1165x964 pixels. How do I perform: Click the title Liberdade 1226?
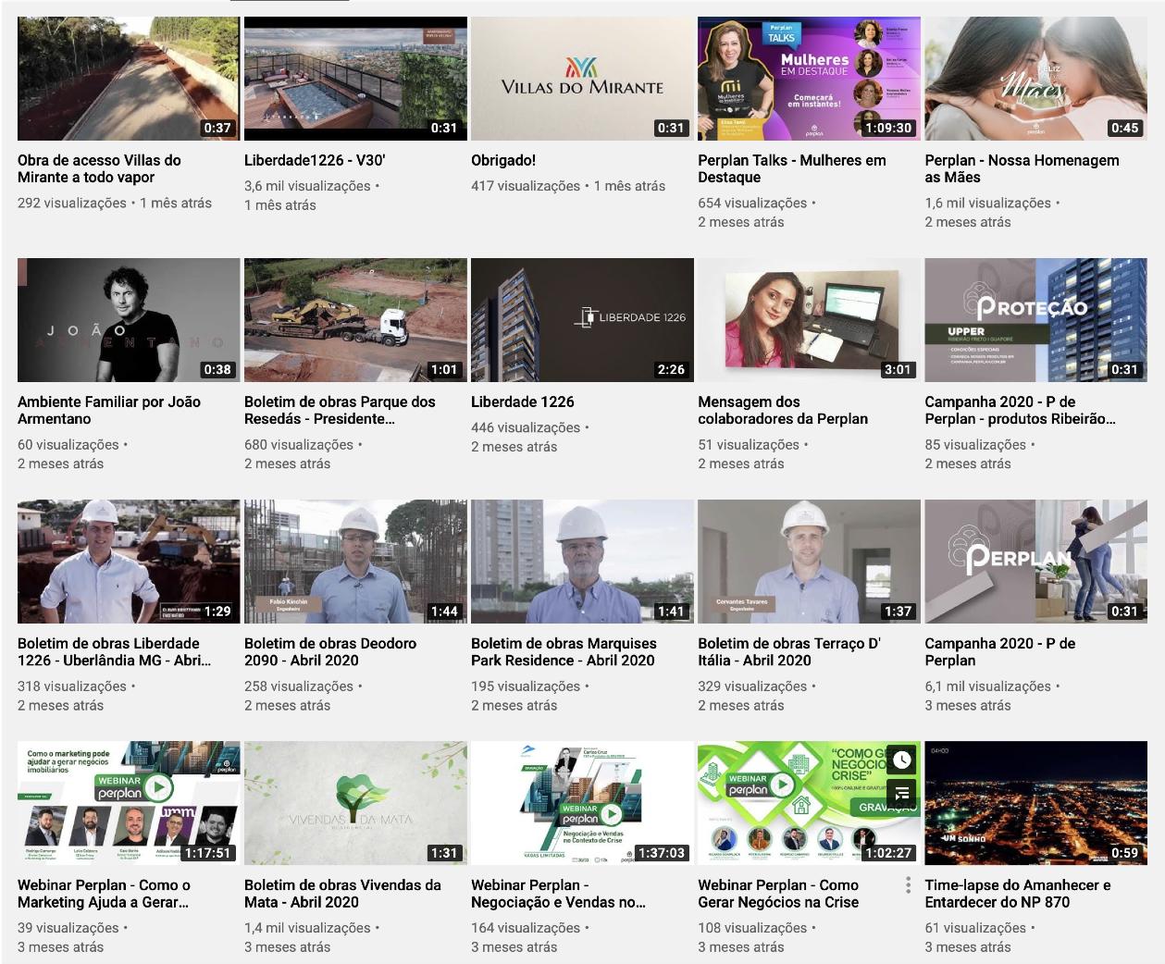click(x=523, y=402)
